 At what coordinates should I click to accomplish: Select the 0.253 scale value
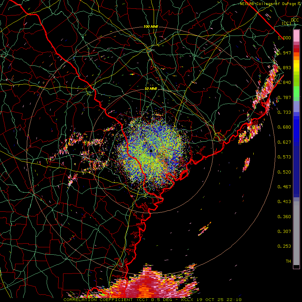pyautogui.click(x=284, y=246)
